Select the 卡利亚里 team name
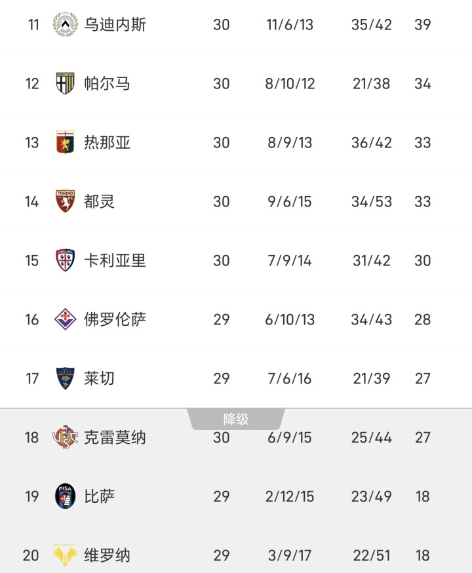The width and height of the screenshot is (472, 573). coord(115,260)
